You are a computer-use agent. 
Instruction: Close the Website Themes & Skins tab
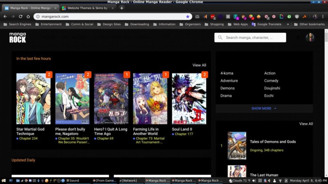click(x=112, y=8)
